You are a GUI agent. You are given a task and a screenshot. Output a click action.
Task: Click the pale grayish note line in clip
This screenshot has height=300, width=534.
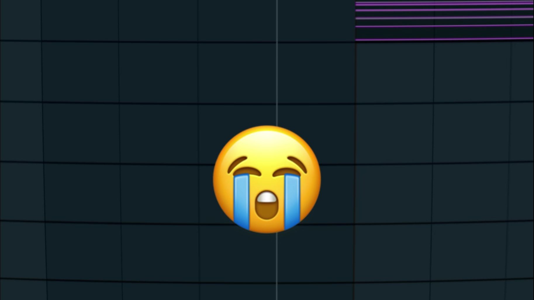[444, 18]
